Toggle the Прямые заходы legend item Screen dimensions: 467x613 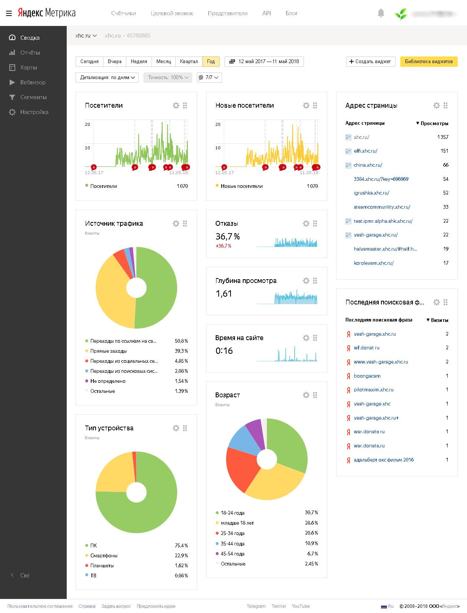[106, 351]
